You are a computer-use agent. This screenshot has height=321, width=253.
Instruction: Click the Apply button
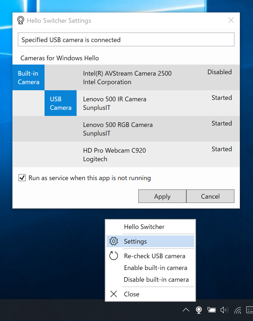coord(162,196)
